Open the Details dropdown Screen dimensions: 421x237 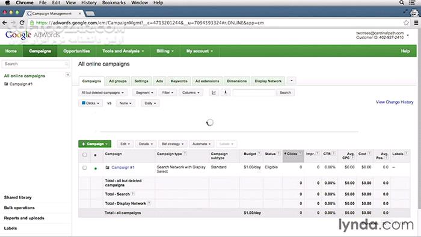(146, 144)
